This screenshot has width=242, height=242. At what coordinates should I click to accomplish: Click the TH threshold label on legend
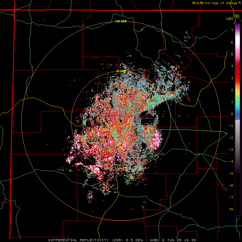coord(231,209)
